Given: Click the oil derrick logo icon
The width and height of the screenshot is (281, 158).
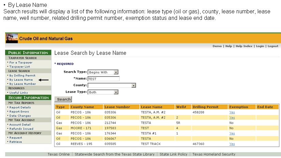Looking at the screenshot, I should 12,38.
